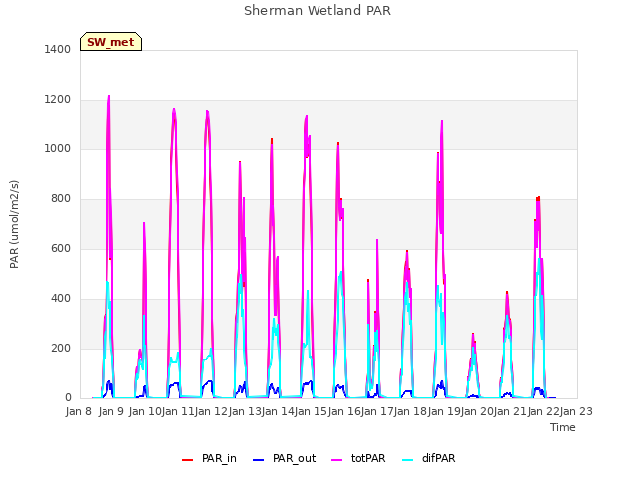Click the 1400 y-axis tick label
637x478 pixels.
58,49
